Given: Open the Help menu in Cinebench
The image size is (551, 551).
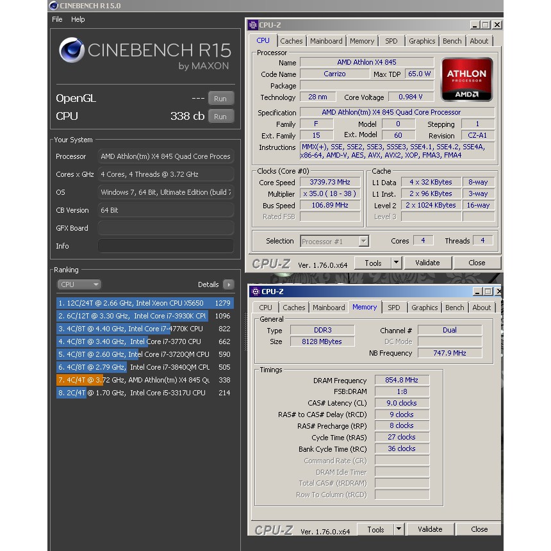Looking at the screenshot, I should 78,19.
